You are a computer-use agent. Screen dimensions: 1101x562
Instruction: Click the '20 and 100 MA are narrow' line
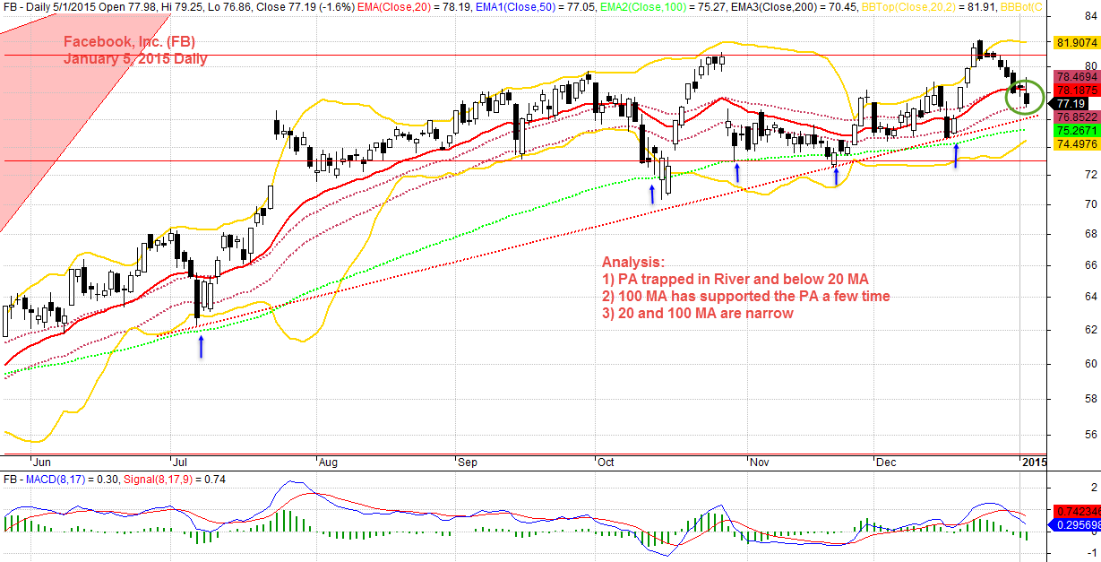click(699, 313)
